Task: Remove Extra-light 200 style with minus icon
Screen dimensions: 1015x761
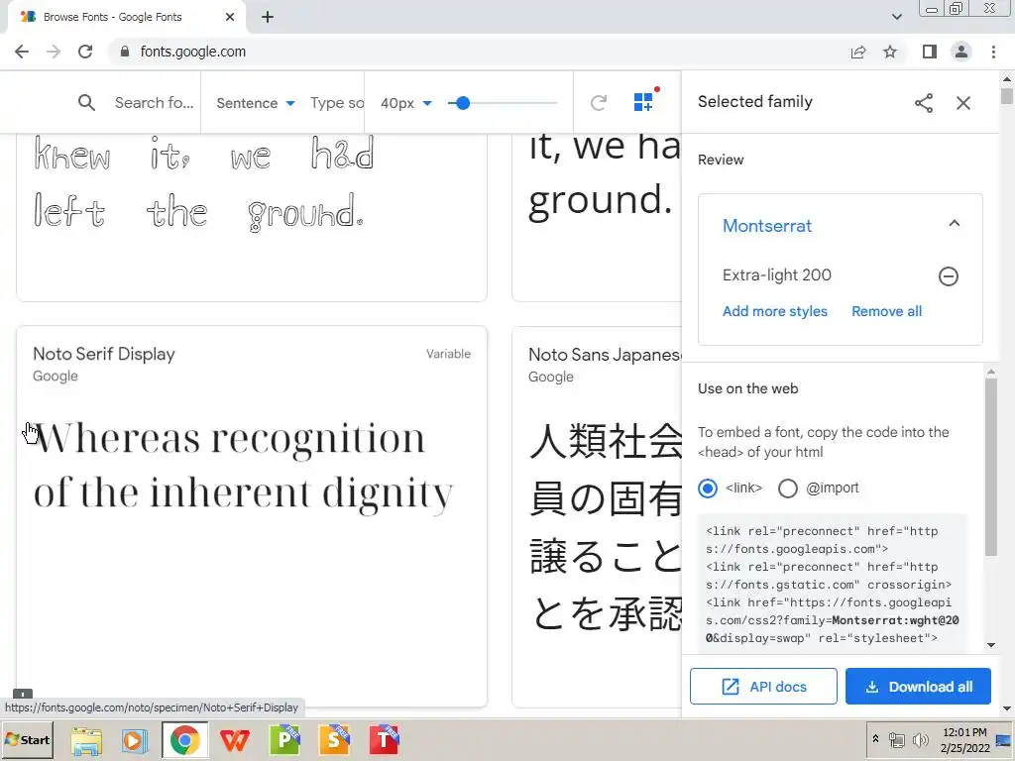Action: click(x=949, y=276)
